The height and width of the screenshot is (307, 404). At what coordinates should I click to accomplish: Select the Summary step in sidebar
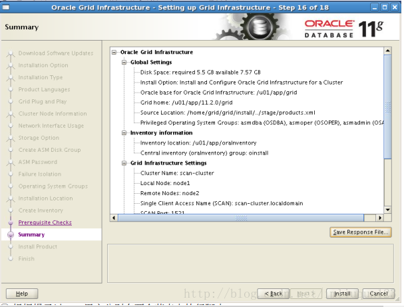[x=31, y=234]
